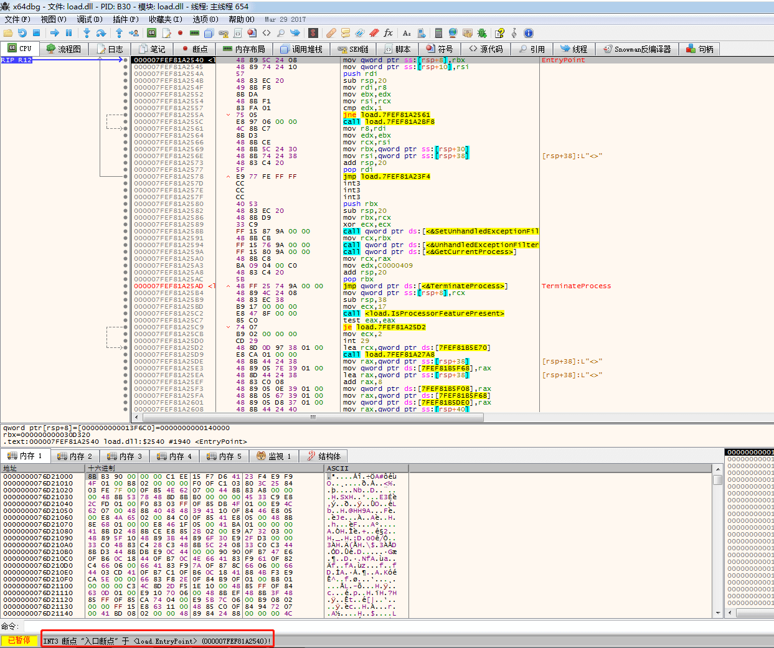Screen dimensions: 774x648
Task: Open the 选项 (O) menu
Action: [205, 19]
